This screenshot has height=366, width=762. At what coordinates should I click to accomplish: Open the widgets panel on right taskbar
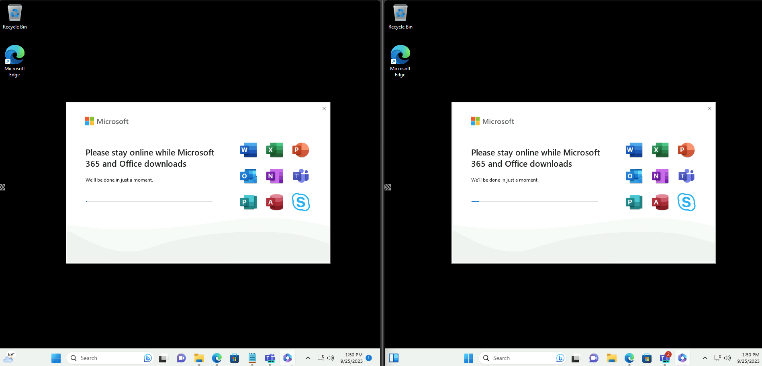[x=394, y=358]
